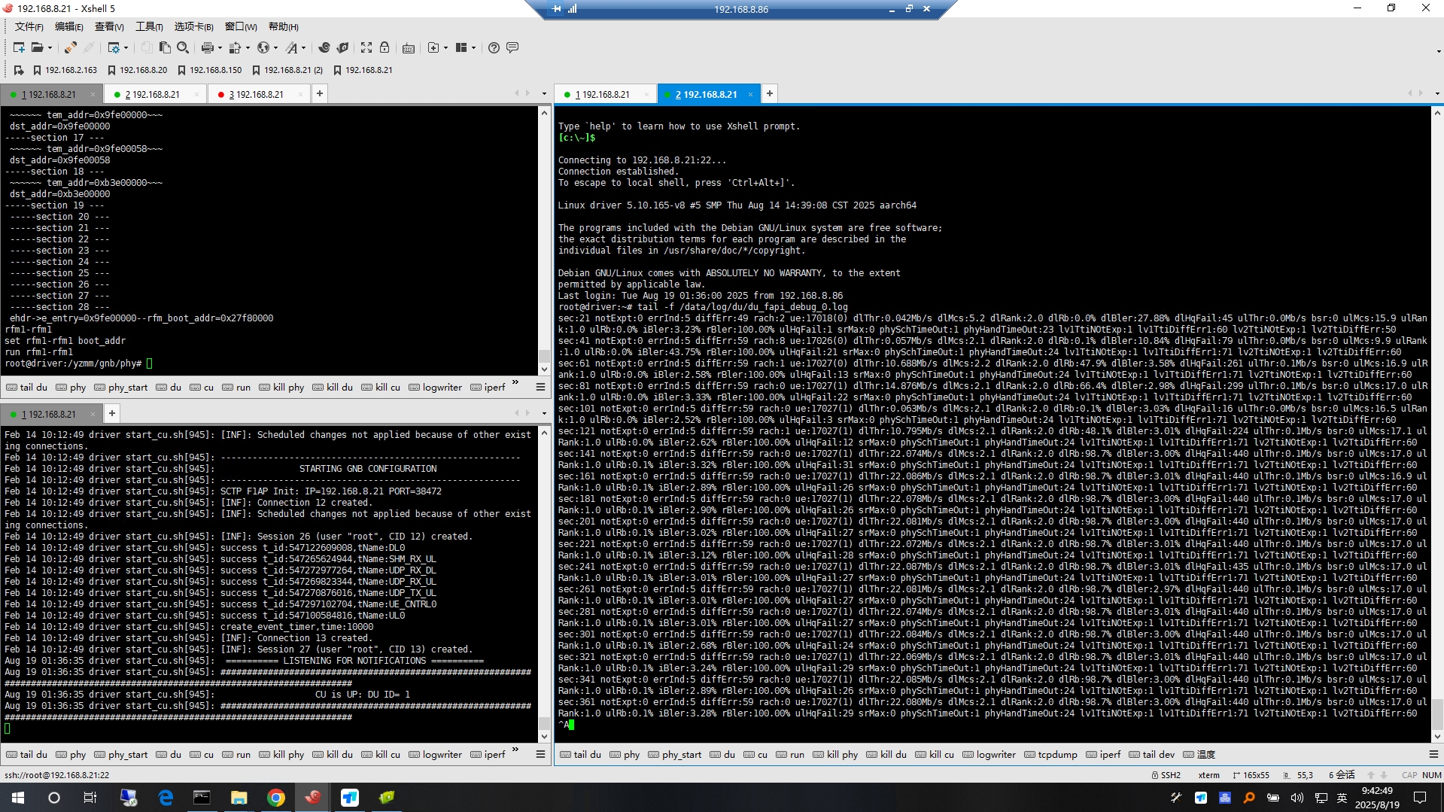The height and width of the screenshot is (812, 1444).
Task: Open notification center in system tray
Action: tap(1420, 798)
